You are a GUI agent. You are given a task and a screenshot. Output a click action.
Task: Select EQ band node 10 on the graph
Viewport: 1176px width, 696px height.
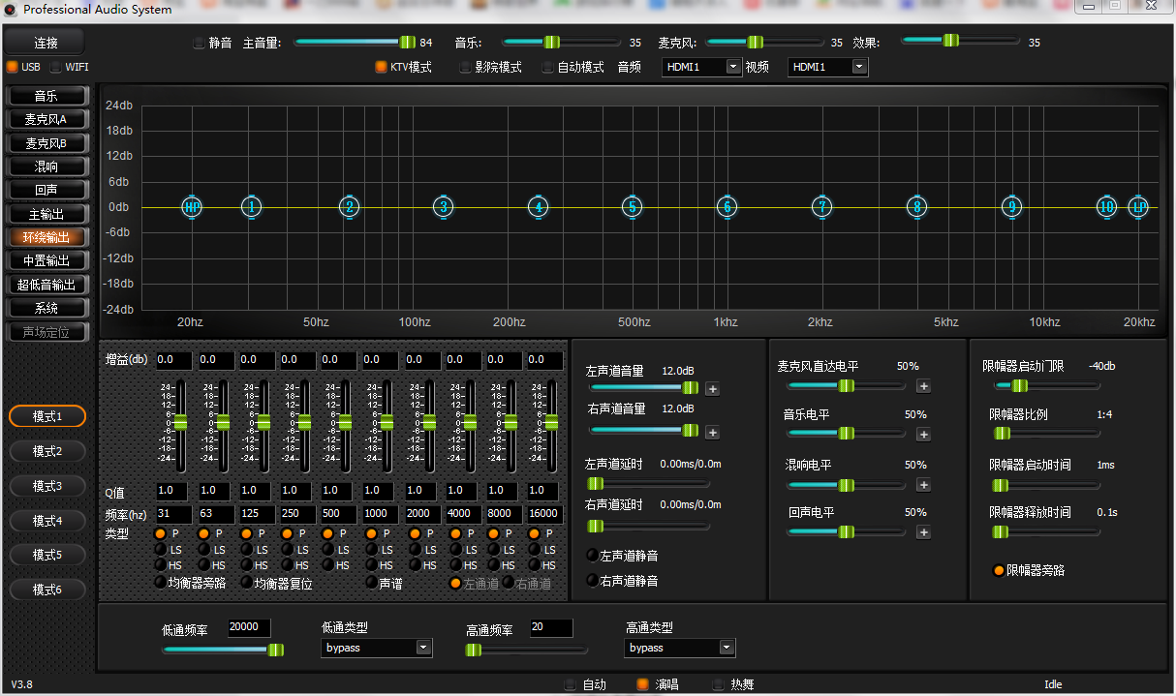point(1107,207)
